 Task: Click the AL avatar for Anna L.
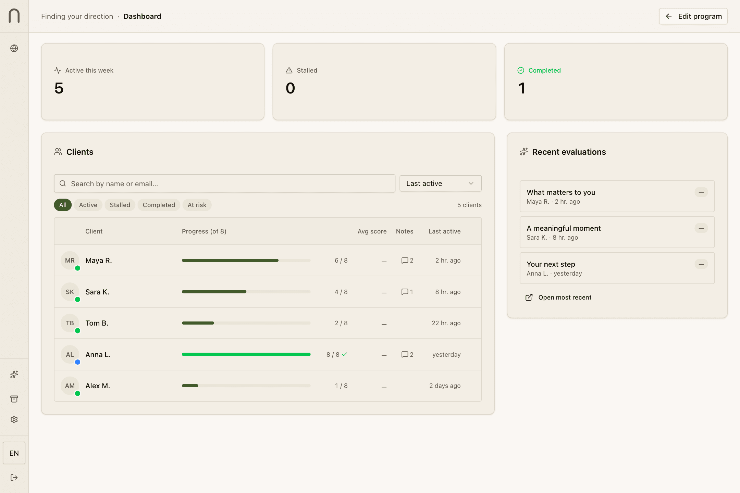(x=70, y=355)
